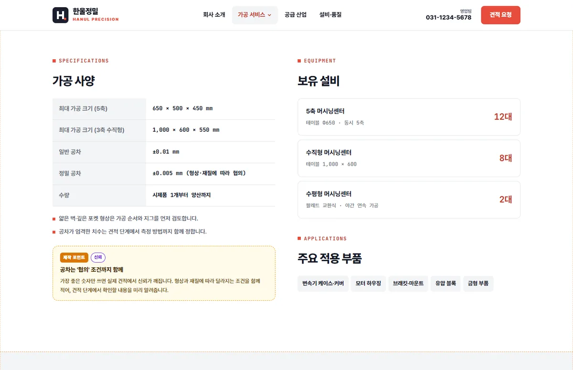Click the bullet about 공차가 엄격한 치수
This screenshot has height=370, width=573.
(x=132, y=232)
